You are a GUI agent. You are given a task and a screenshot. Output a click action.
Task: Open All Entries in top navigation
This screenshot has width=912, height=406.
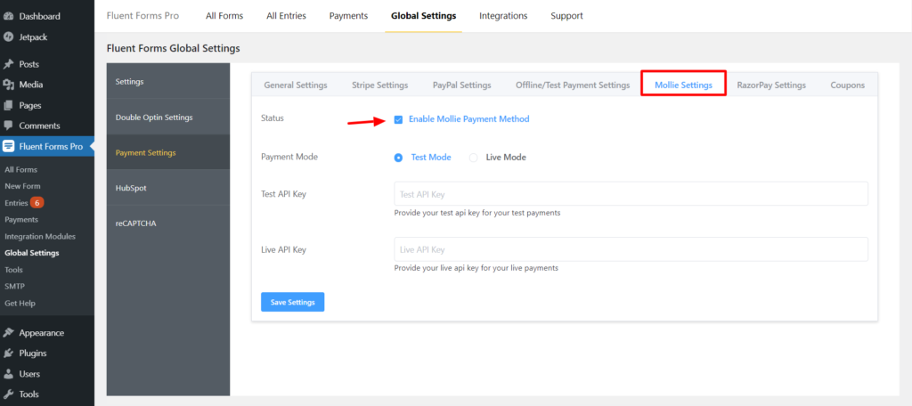pos(286,16)
